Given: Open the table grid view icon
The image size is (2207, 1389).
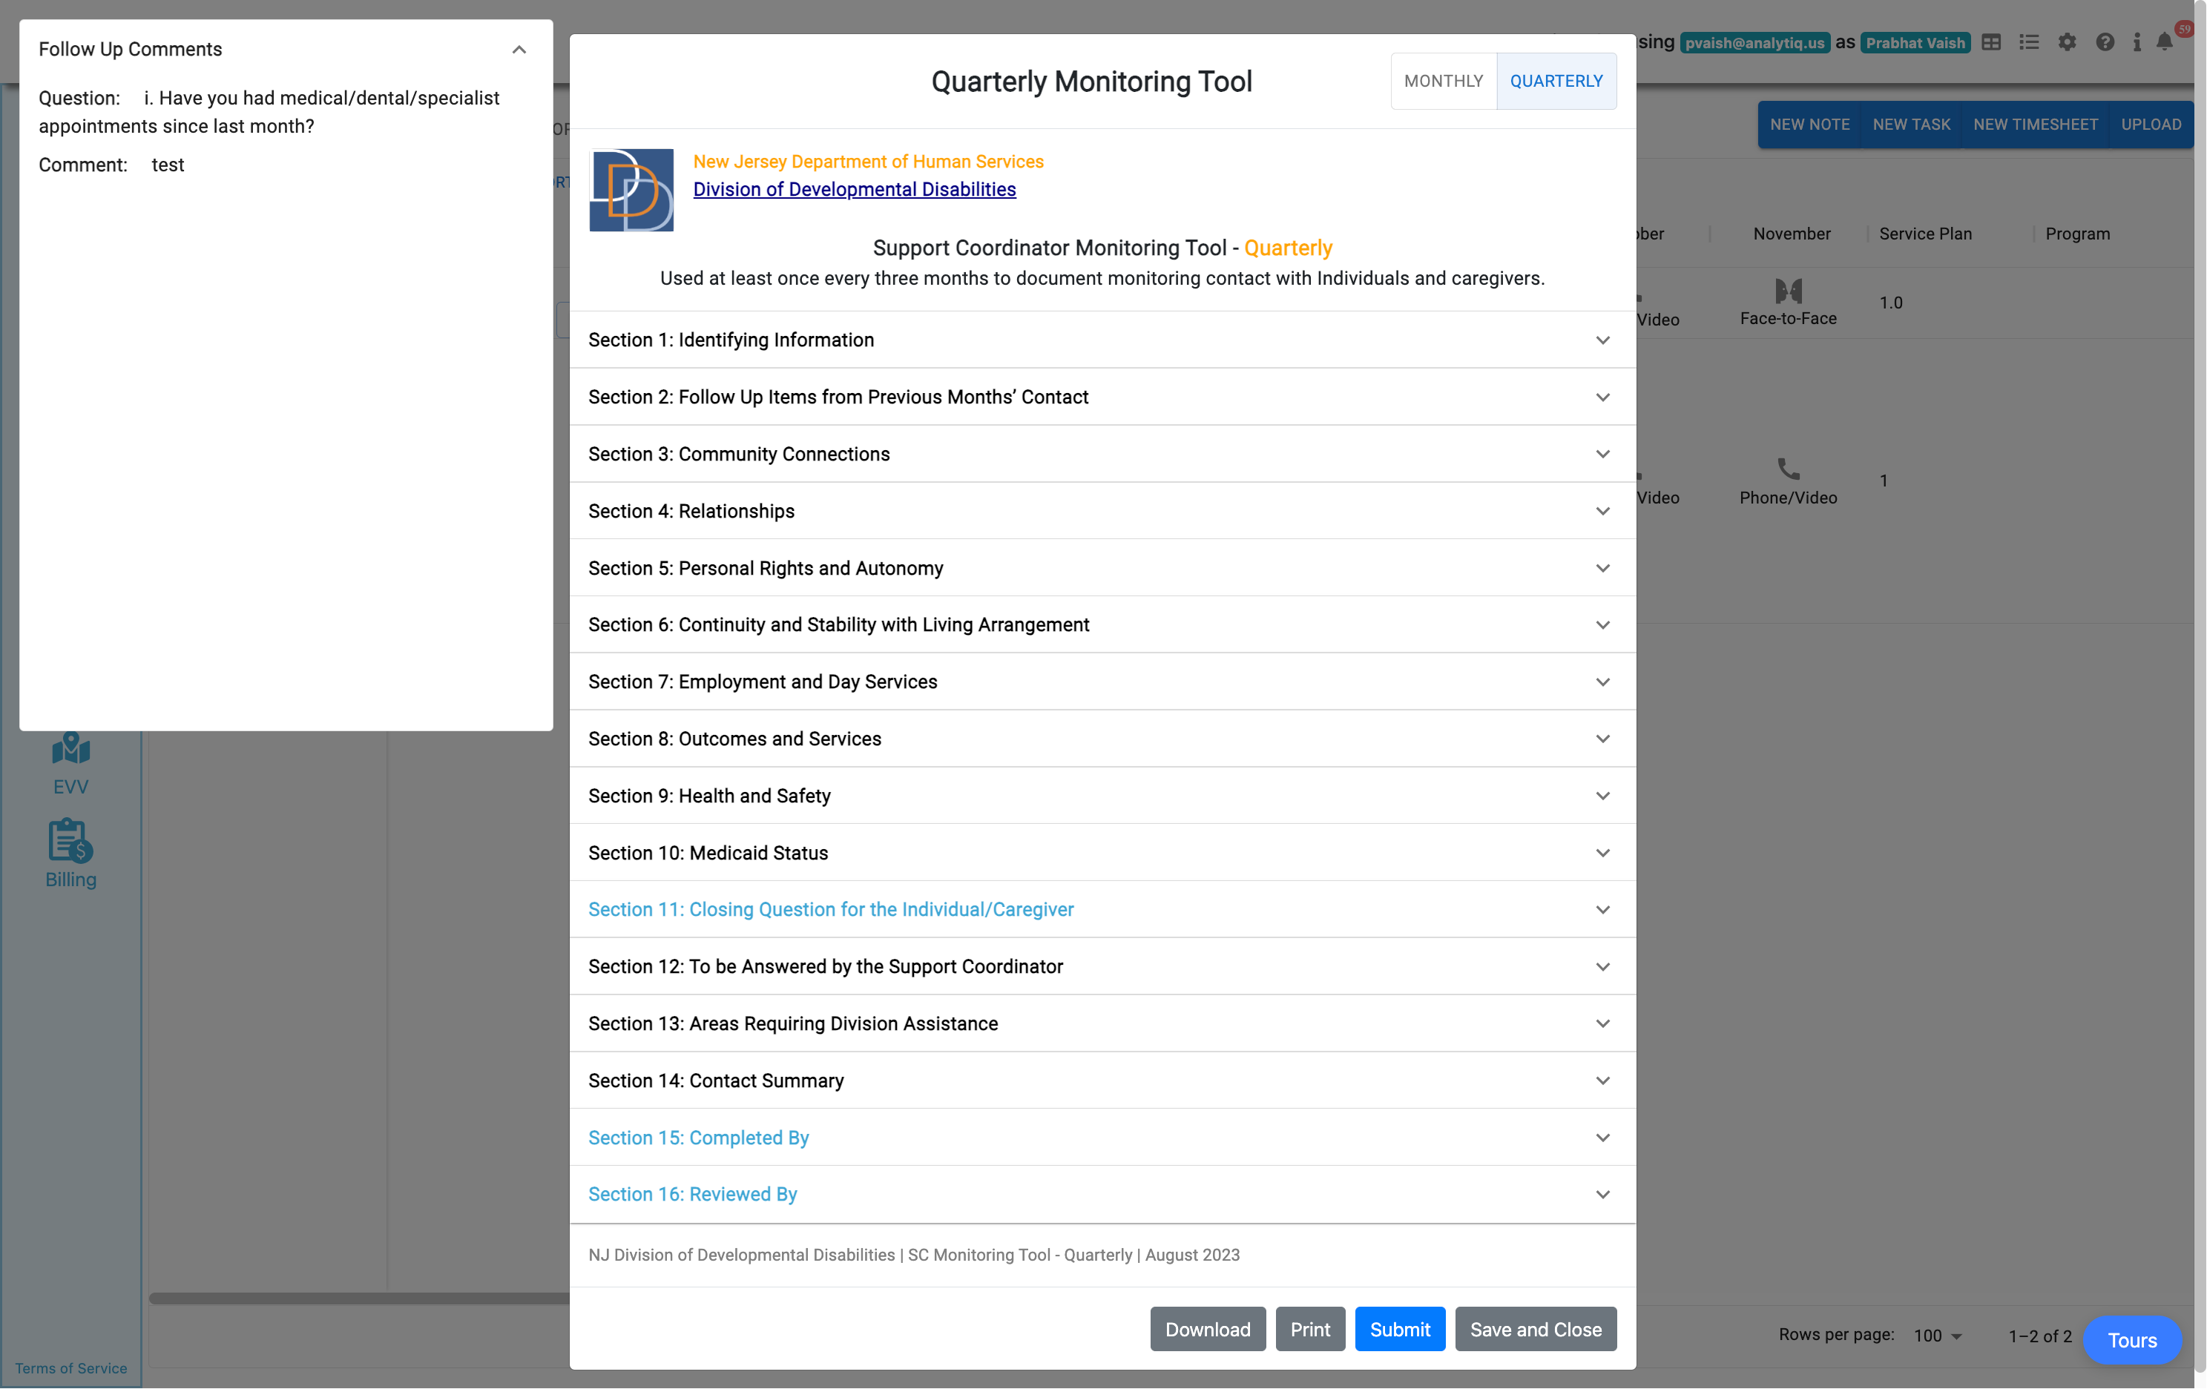Looking at the screenshot, I should click(1990, 42).
